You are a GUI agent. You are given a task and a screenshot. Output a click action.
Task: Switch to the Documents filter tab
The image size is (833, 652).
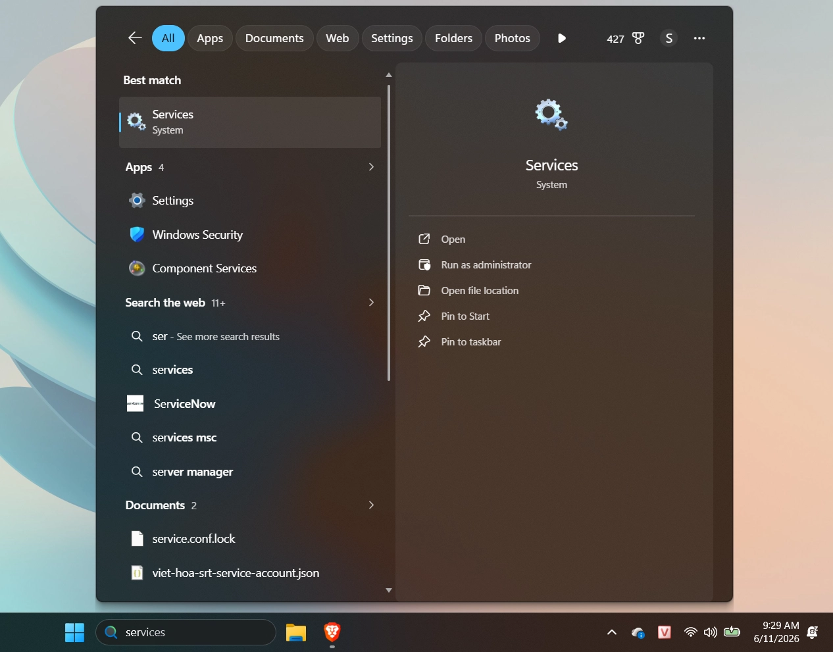point(274,38)
